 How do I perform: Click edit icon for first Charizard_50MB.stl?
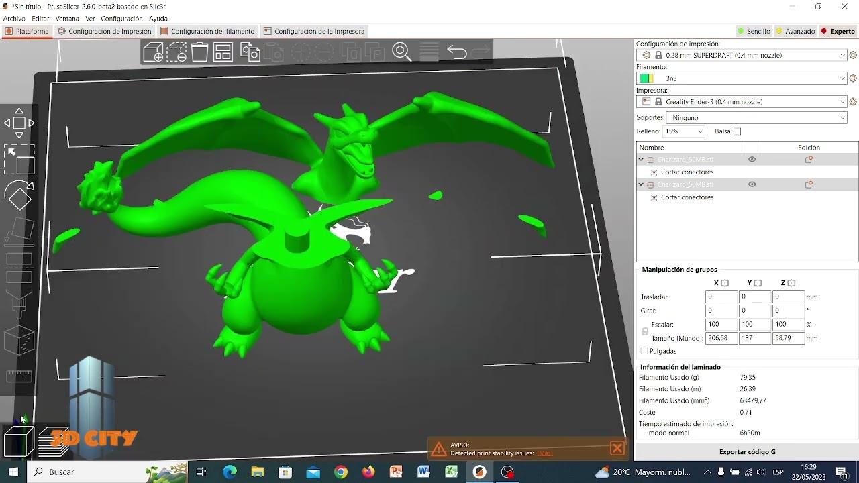point(809,160)
